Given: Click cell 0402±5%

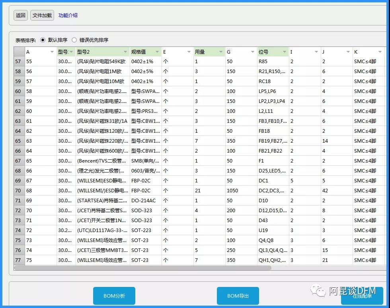Looking at the screenshot, I should [146, 71].
